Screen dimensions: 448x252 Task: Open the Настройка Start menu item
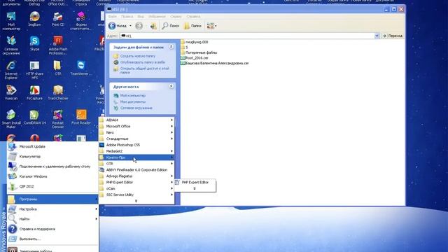coord(52,209)
